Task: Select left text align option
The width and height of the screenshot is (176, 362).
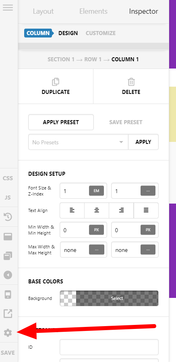Action: (x=72, y=210)
